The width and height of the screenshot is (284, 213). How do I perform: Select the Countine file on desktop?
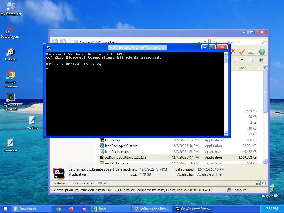[x=11, y=145]
